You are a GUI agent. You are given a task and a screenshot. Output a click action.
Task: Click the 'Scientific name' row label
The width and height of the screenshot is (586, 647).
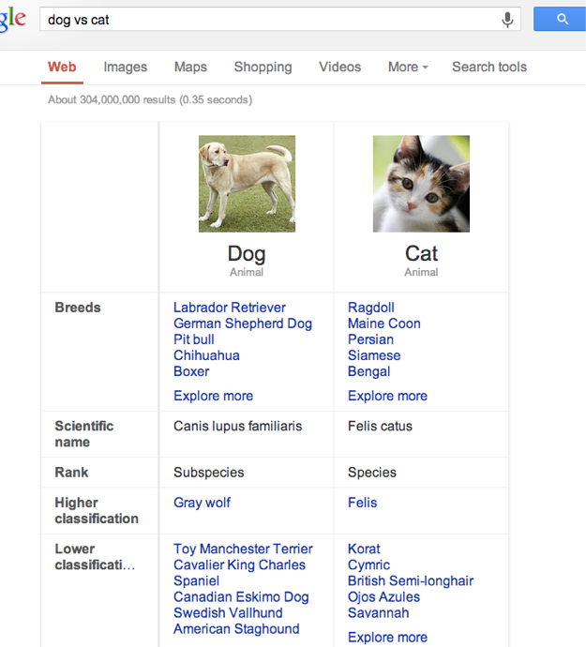[x=83, y=434]
